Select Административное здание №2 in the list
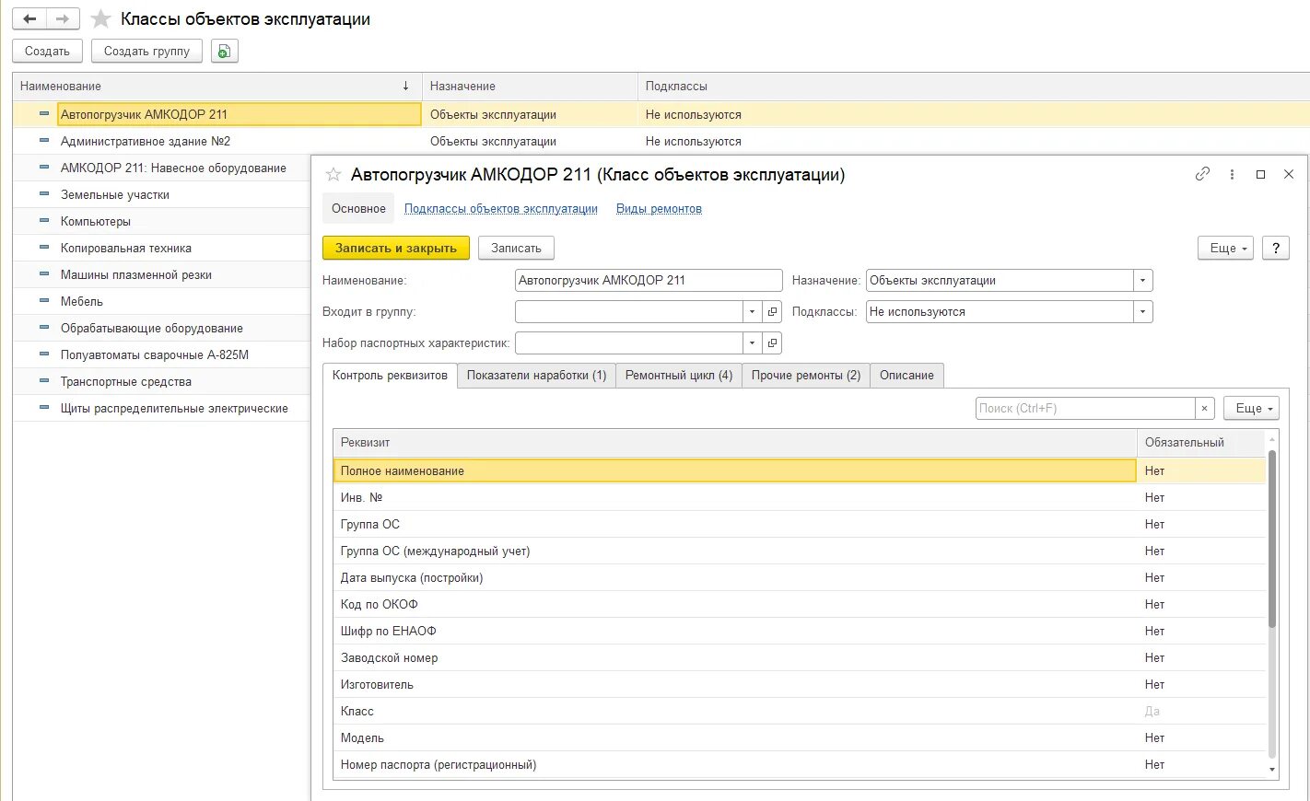1310x801 pixels. [x=146, y=142]
